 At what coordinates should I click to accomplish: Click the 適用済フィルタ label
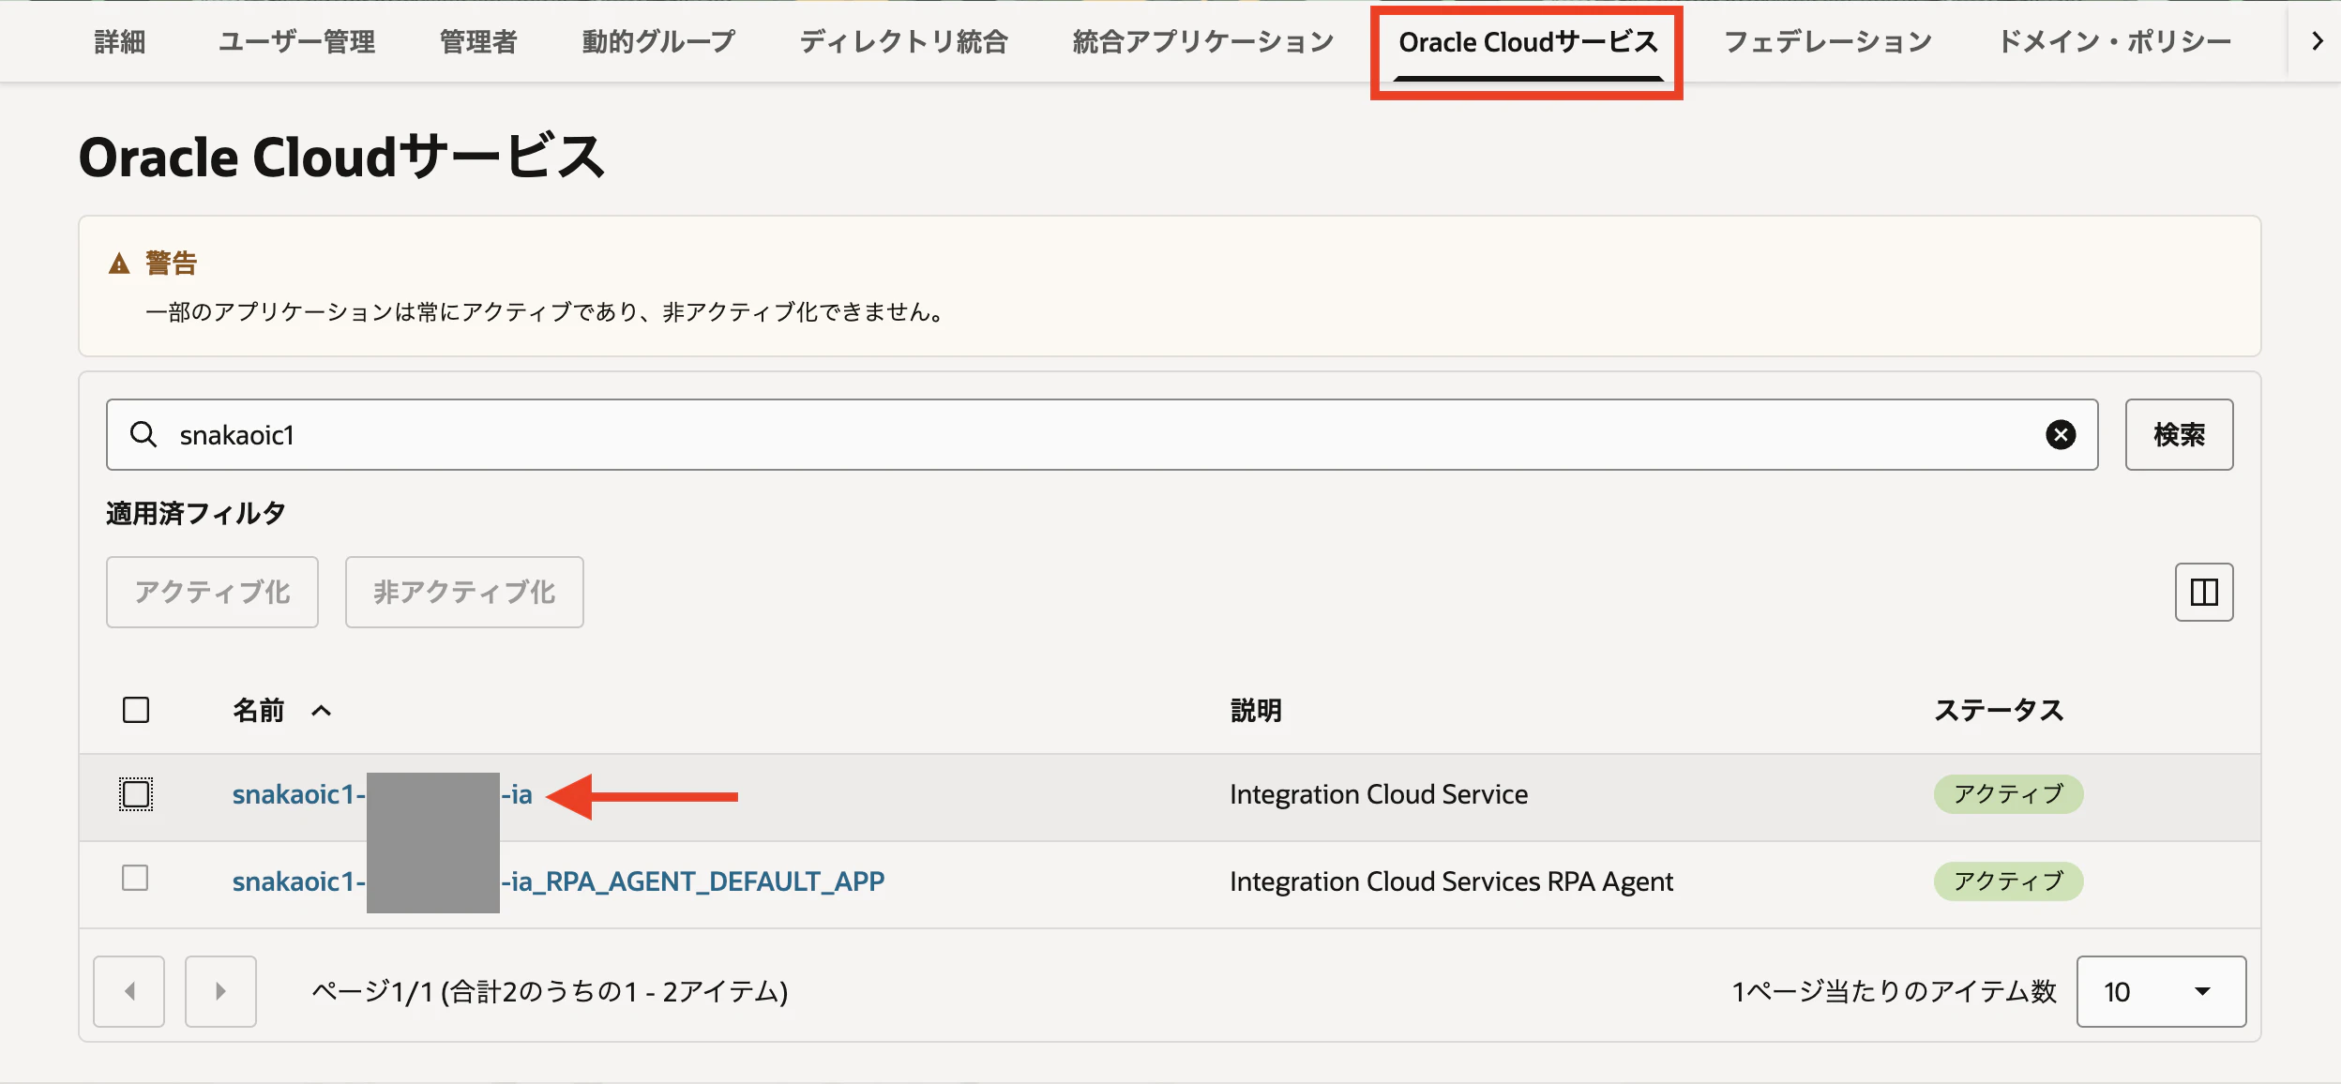click(x=195, y=513)
